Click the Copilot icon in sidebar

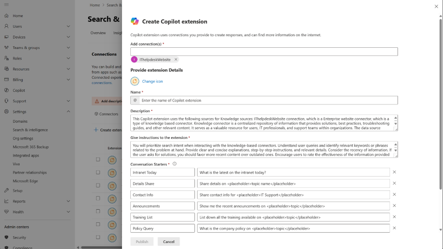(x=7, y=90)
